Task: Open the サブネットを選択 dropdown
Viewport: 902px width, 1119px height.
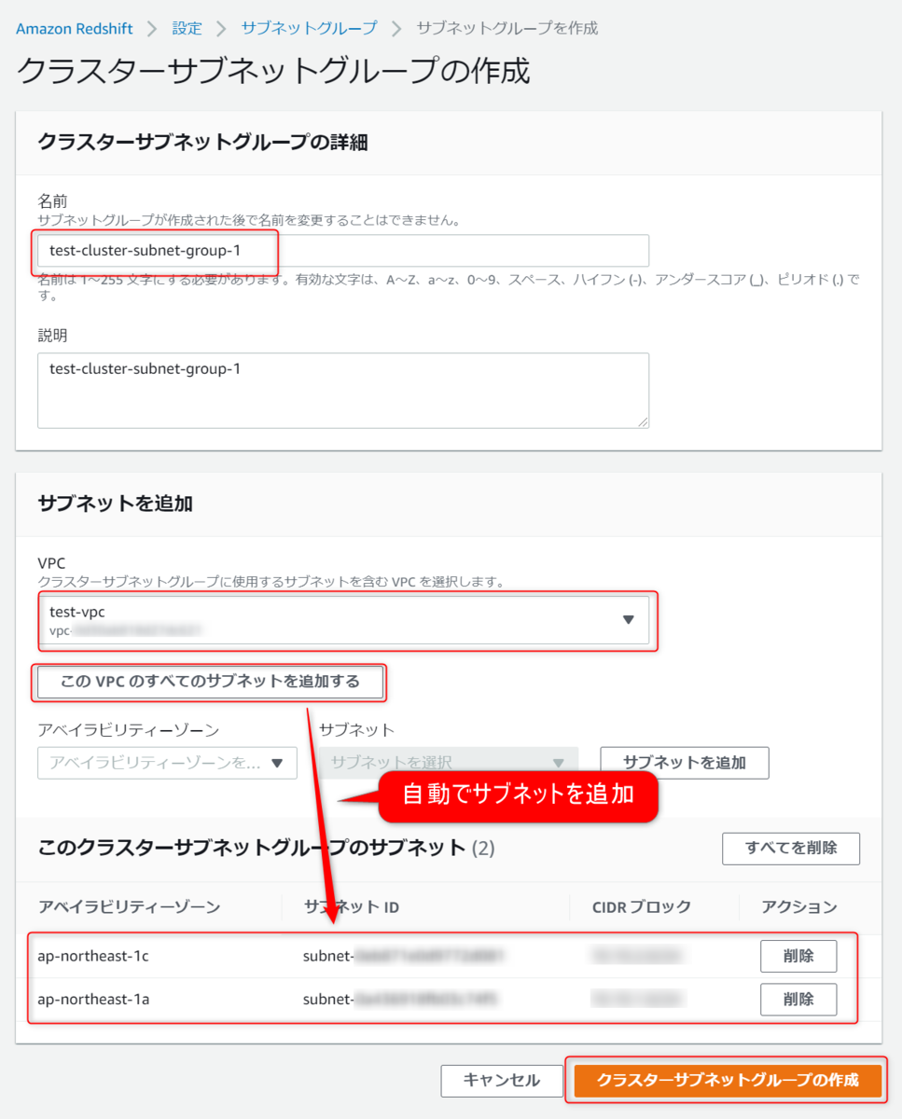Action: click(449, 763)
